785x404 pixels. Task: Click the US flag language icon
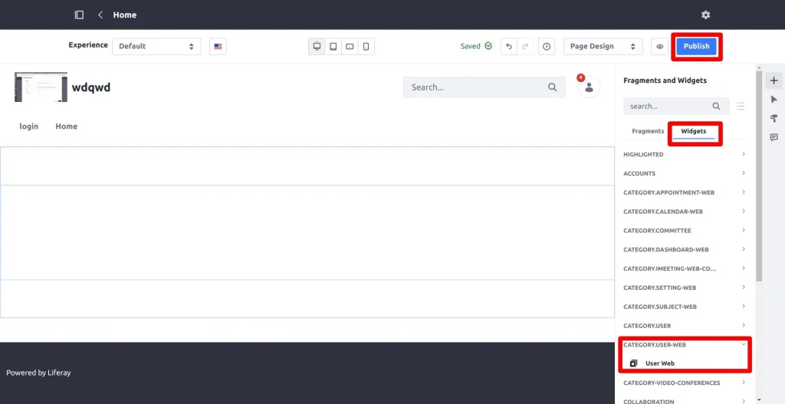218,46
